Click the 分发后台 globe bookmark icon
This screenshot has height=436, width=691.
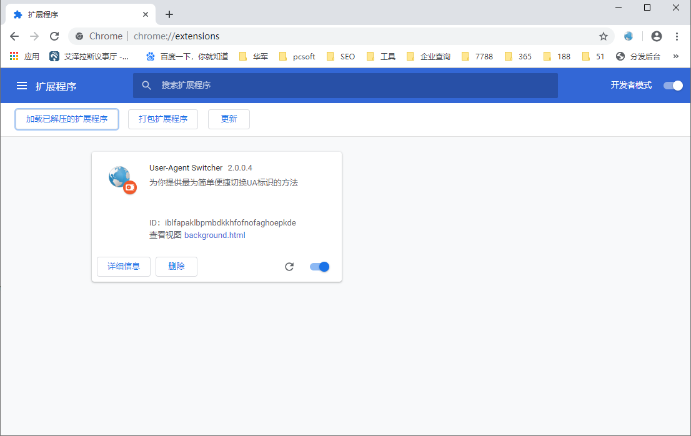click(620, 56)
